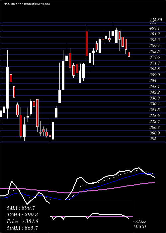Select the 324.5 price level label
This screenshot has height=233, width=166.
coord(154,110)
